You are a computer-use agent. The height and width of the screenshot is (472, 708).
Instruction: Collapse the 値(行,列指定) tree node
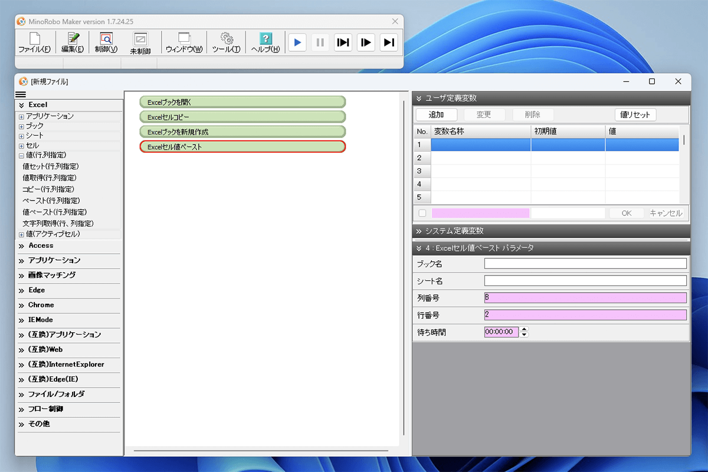(x=21, y=156)
